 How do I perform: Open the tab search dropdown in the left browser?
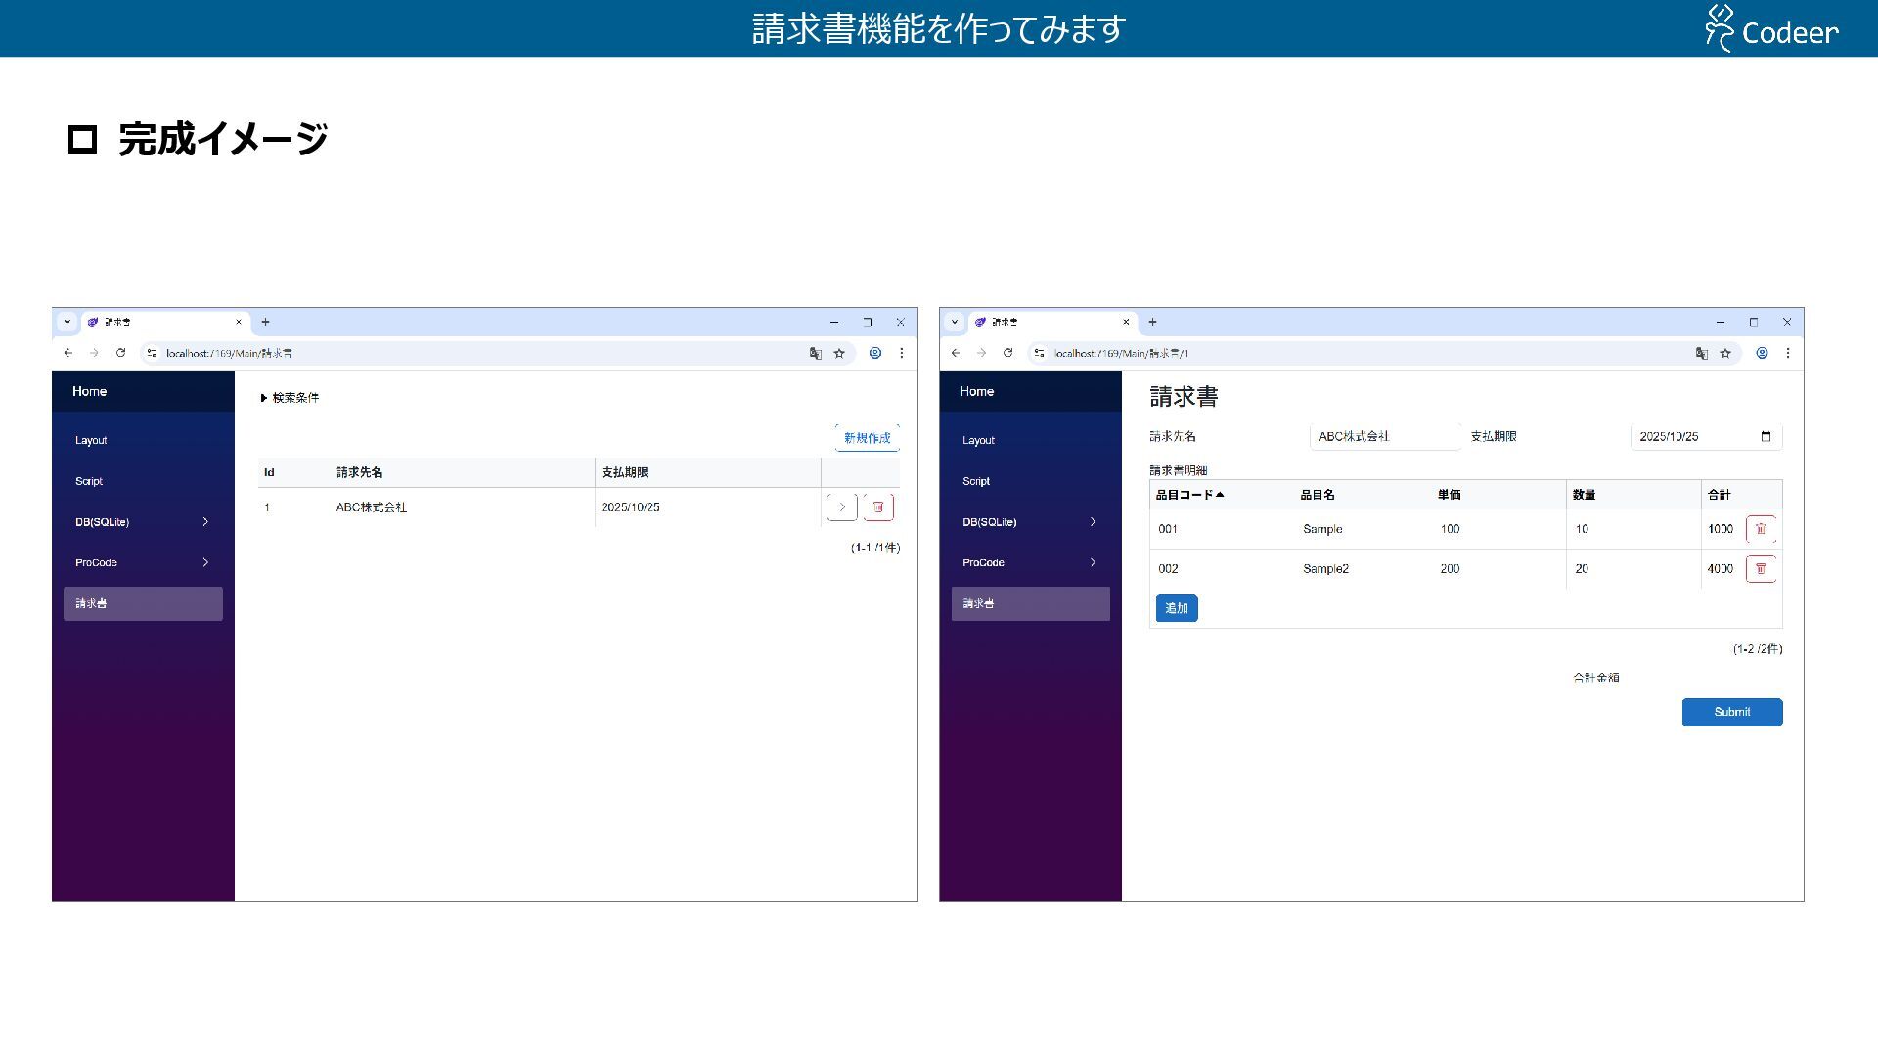(x=67, y=322)
